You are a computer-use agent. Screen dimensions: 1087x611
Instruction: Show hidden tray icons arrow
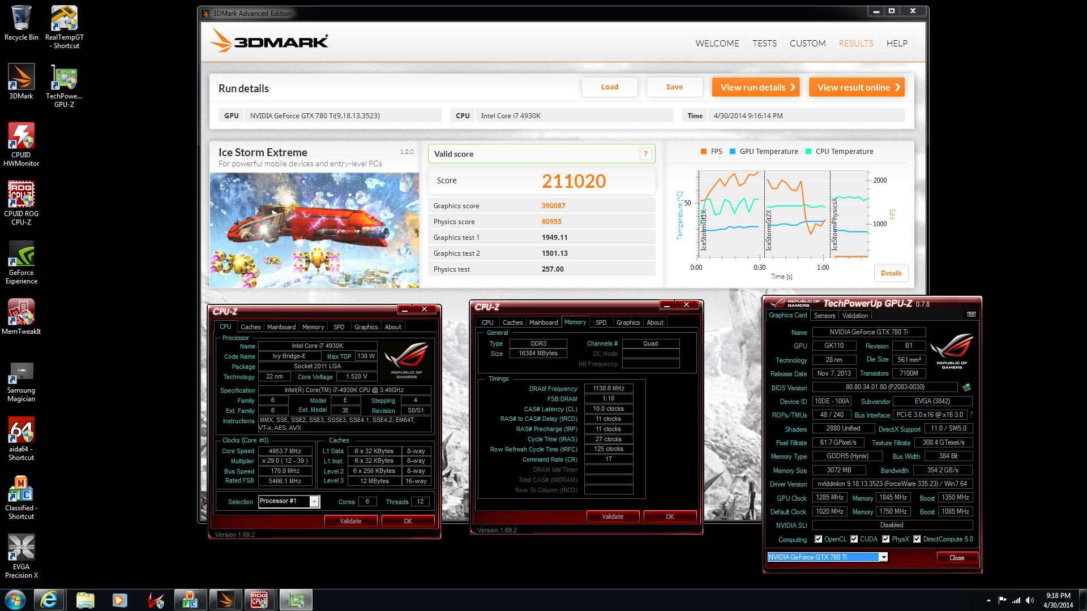[x=988, y=600]
